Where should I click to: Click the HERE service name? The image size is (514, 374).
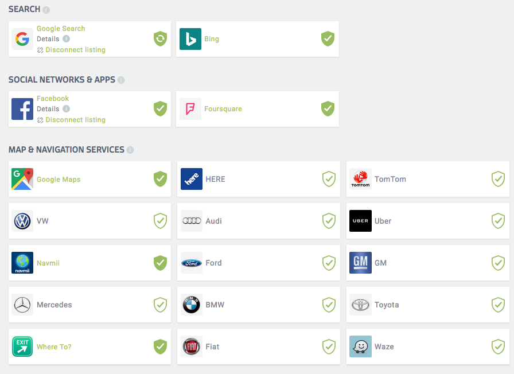pos(215,180)
